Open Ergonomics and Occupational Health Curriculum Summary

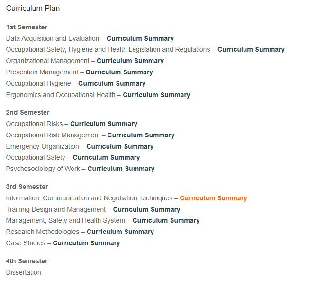point(156,95)
